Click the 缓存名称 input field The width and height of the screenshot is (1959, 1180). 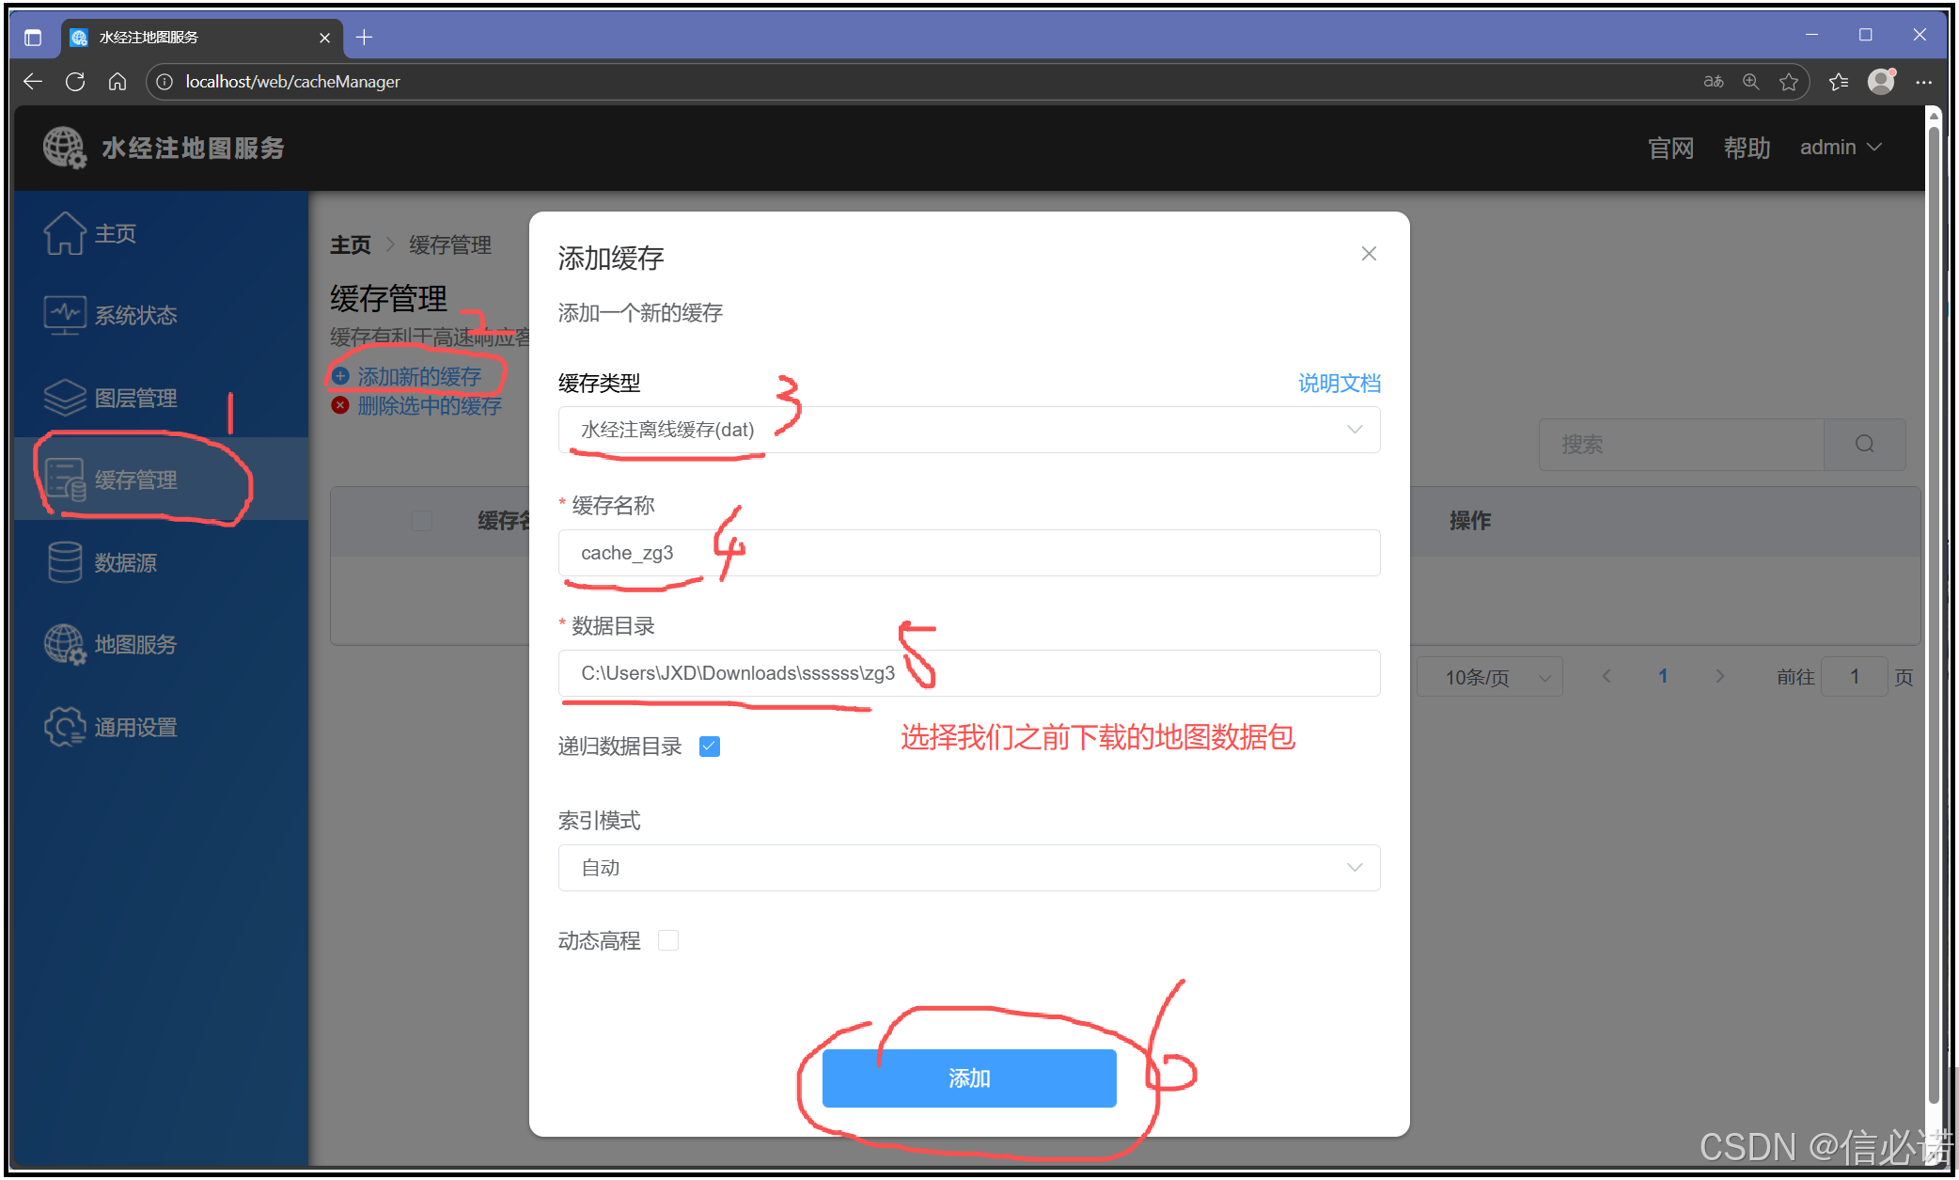pos(968,553)
